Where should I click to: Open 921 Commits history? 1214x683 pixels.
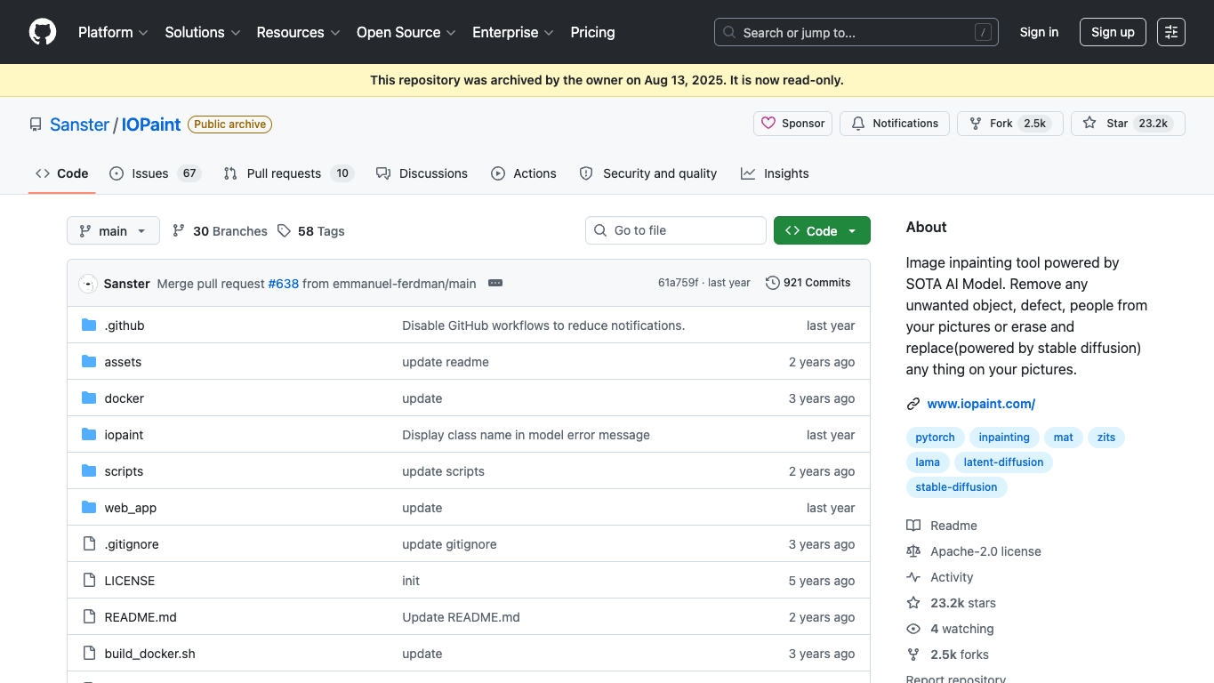pyautogui.click(x=808, y=283)
